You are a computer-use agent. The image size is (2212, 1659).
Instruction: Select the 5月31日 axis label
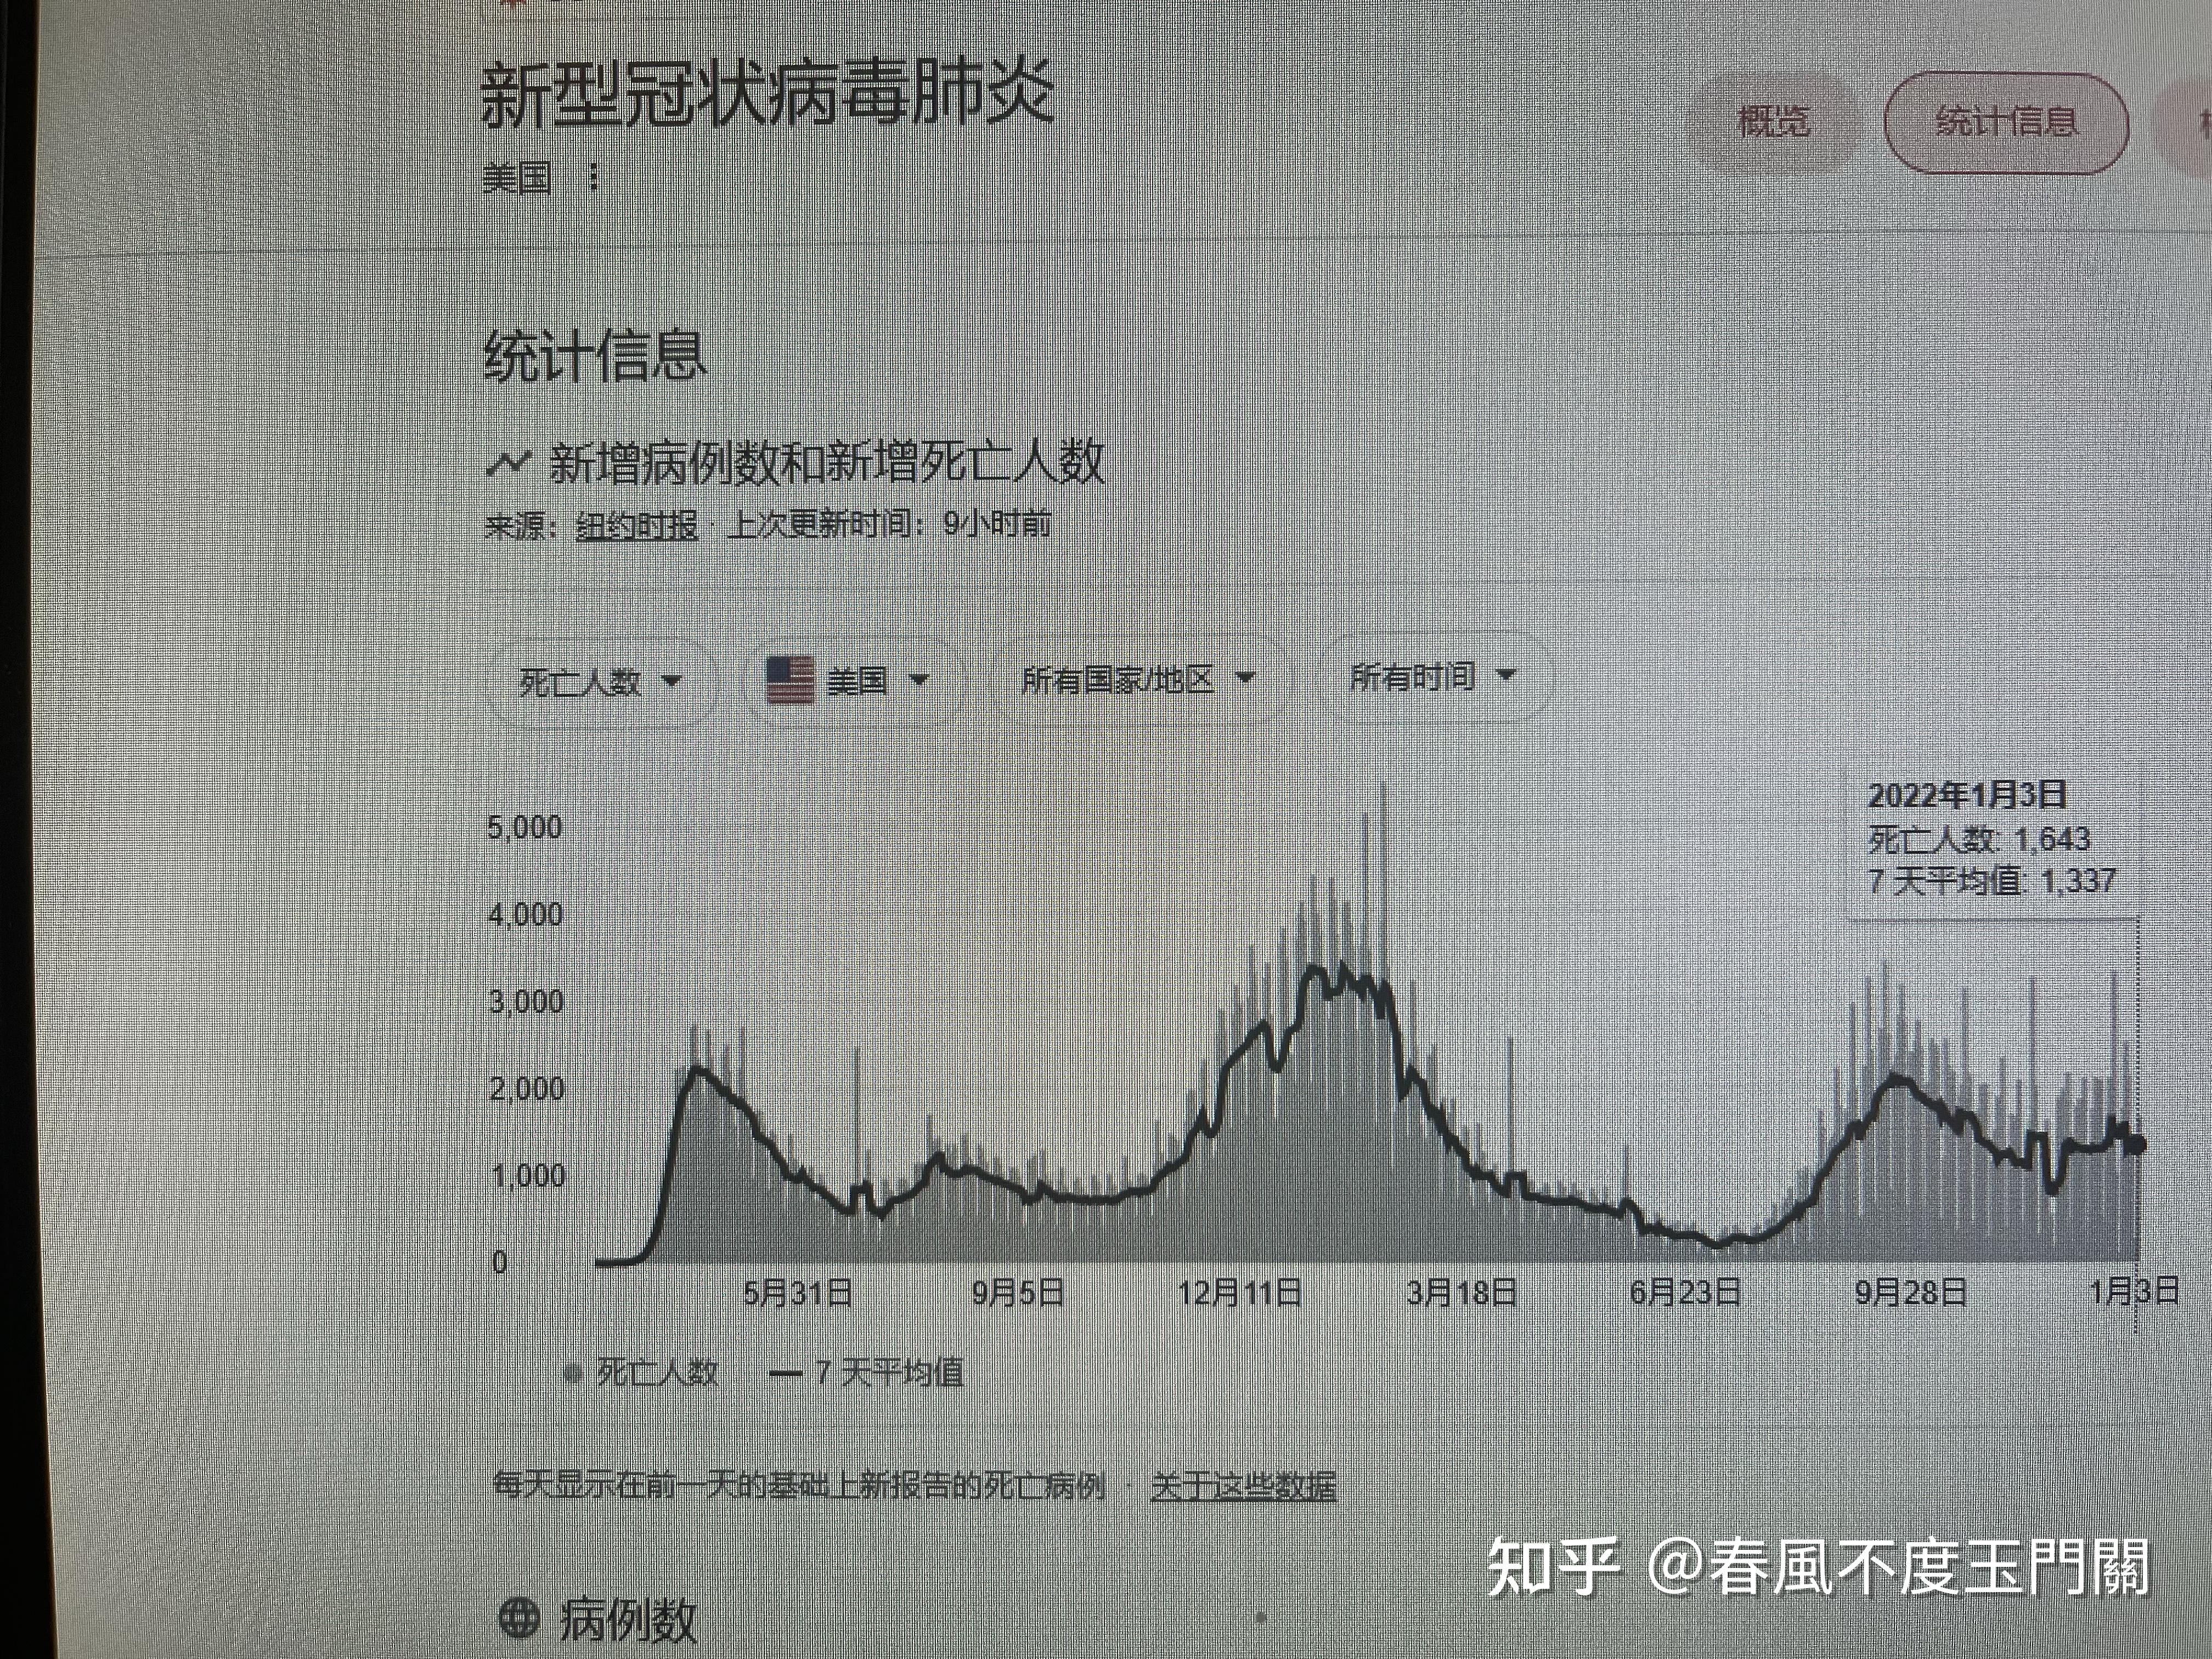point(797,1293)
